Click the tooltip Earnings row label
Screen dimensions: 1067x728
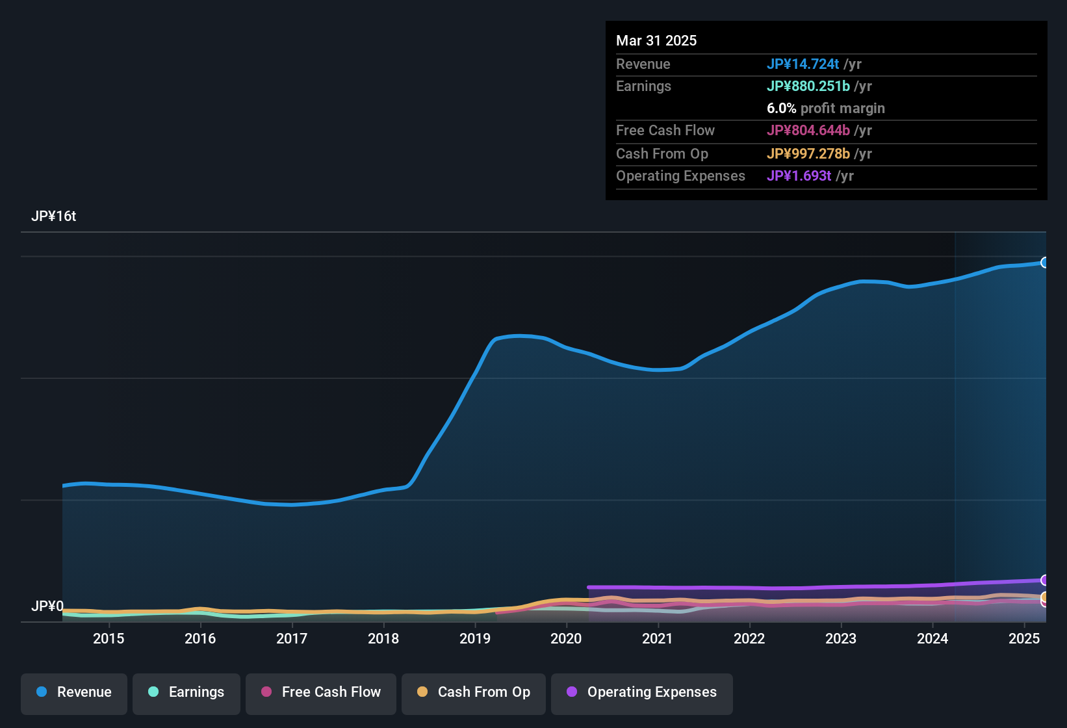tap(643, 86)
